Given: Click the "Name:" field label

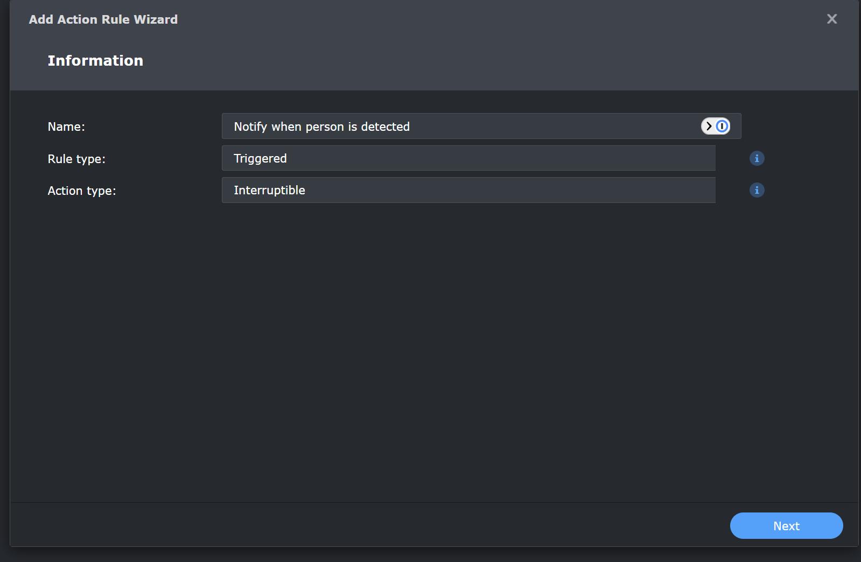Looking at the screenshot, I should [66, 127].
